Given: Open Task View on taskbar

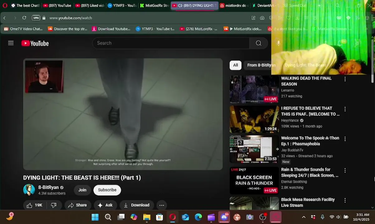Looking at the screenshot, I should click(x=121, y=217).
